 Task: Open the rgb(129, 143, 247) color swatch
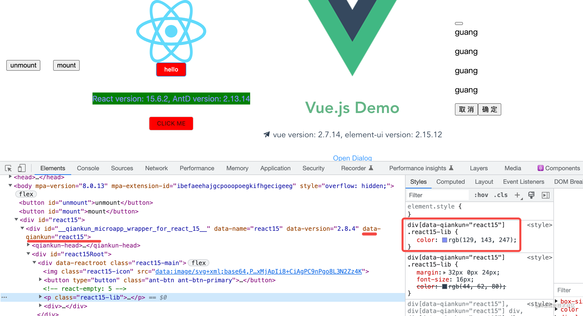tap(445, 240)
